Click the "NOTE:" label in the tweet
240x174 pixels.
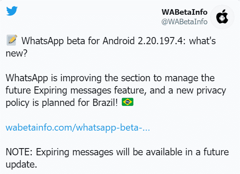(19, 152)
